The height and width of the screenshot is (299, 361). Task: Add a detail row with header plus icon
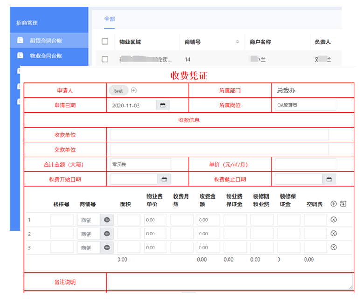point(333,204)
